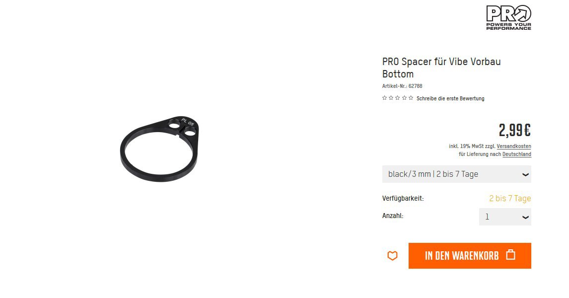Click the shopping bag icon on cart button
Screen dimensions: 569x298
click(510, 255)
